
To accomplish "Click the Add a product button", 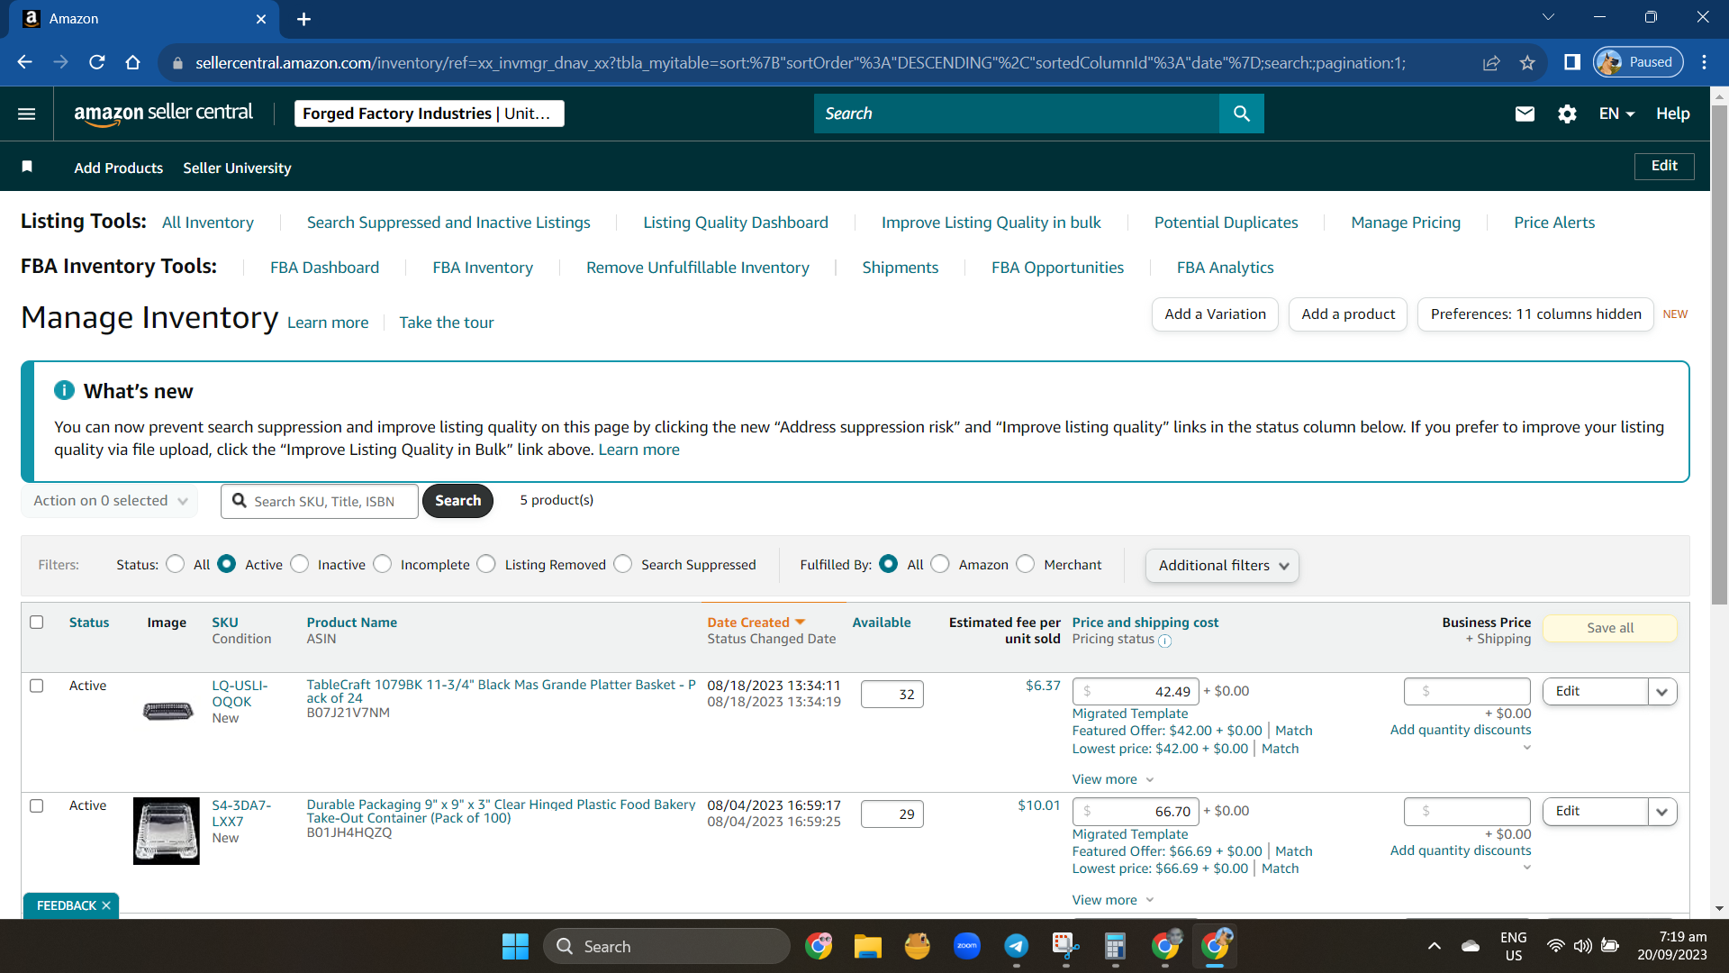I will point(1348,314).
